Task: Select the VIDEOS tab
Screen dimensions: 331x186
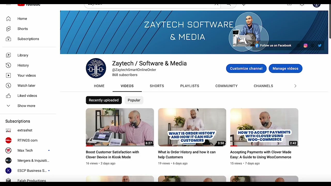Action: pyautogui.click(x=127, y=86)
